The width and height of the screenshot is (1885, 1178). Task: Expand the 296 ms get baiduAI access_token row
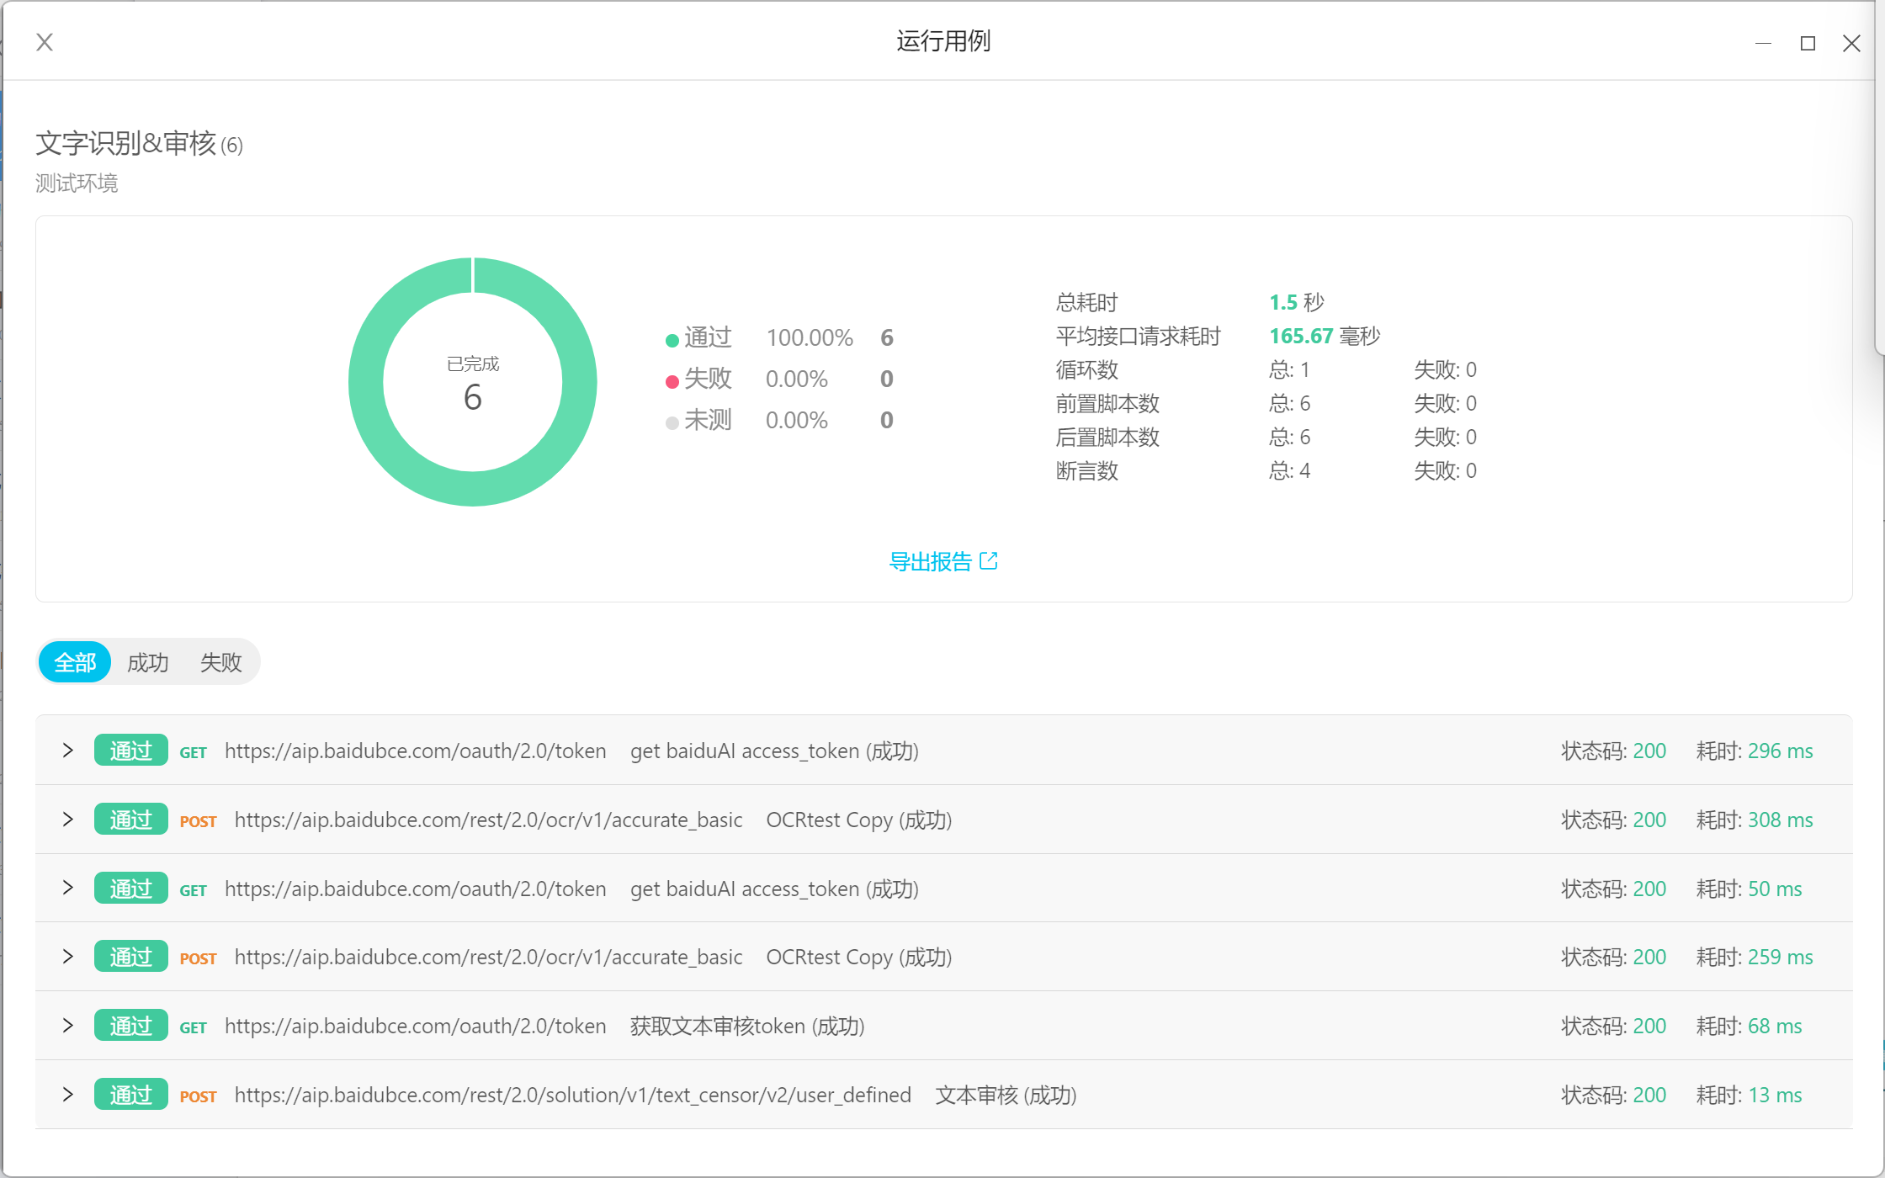tap(68, 750)
